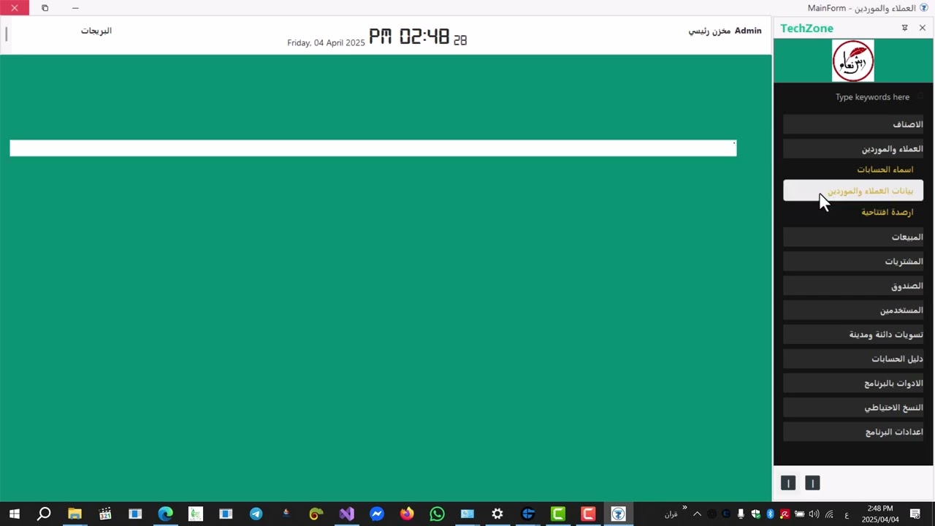Collapse the العملاء والموردين menu group
Viewport: 935px width, 526px height.
point(853,148)
